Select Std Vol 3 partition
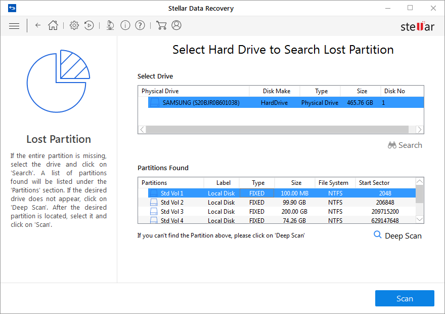 click(x=172, y=212)
